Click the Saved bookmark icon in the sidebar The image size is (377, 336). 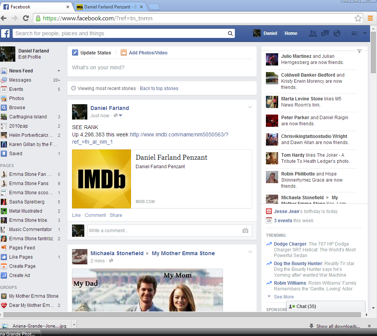[3, 154]
